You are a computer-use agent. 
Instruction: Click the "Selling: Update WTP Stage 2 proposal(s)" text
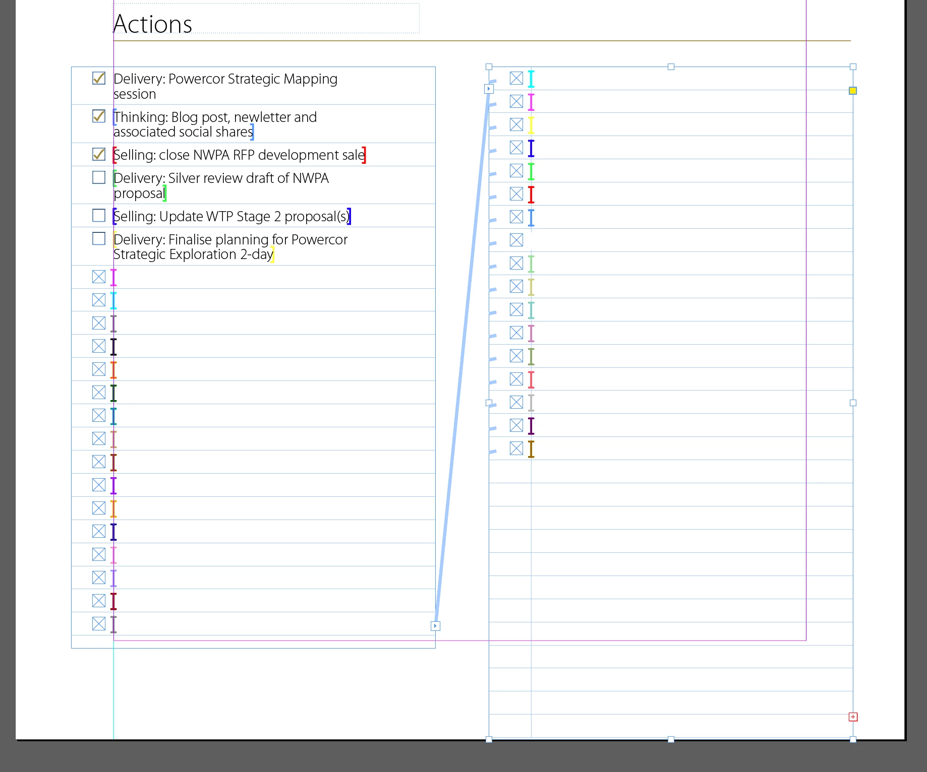click(231, 217)
